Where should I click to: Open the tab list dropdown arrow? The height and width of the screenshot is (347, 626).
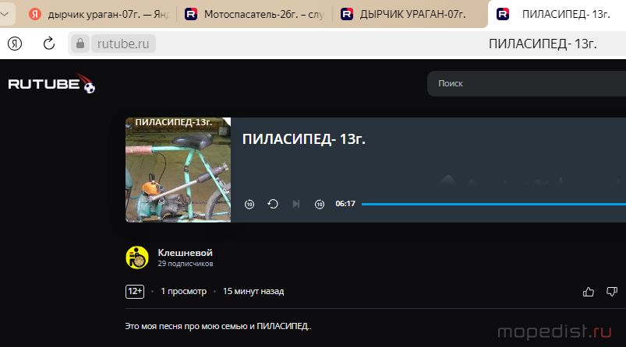[5, 14]
